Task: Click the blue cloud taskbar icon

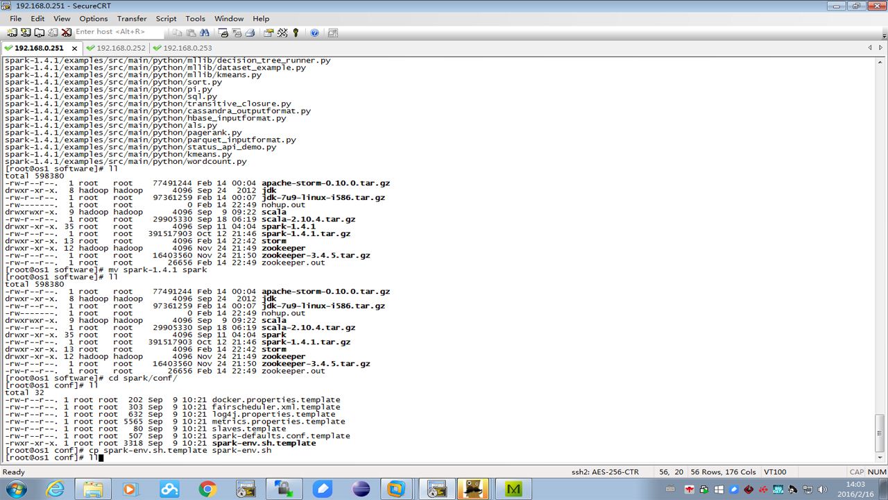Action: click(169, 489)
